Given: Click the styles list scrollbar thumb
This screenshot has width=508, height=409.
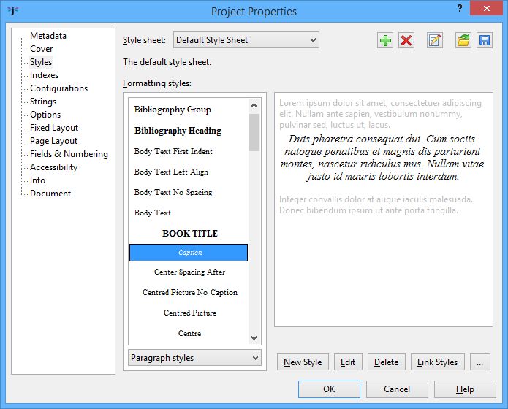Looking at the screenshot, I should point(254,132).
